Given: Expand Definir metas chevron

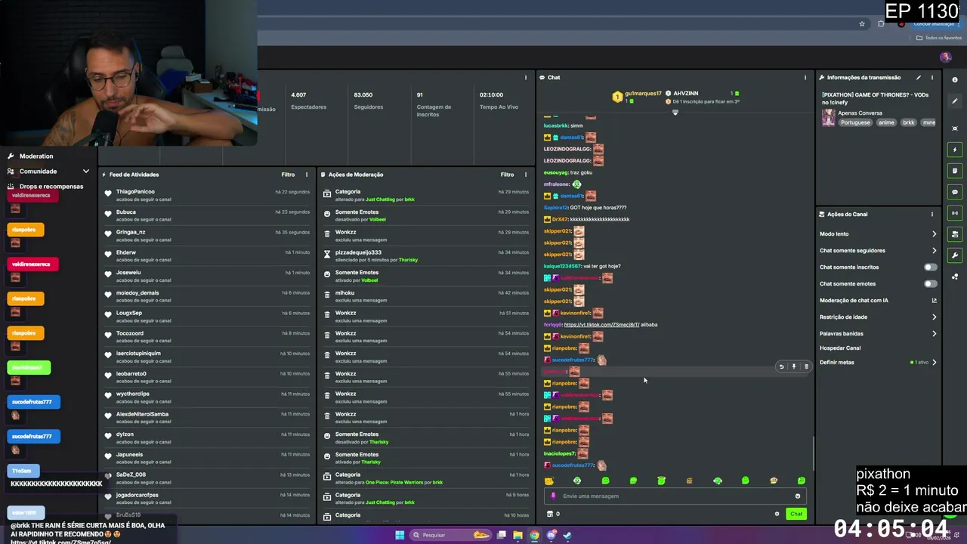Looking at the screenshot, I should [934, 363].
